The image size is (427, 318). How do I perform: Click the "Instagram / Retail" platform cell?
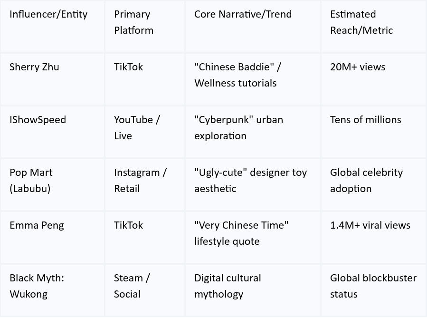pyautogui.click(x=140, y=181)
